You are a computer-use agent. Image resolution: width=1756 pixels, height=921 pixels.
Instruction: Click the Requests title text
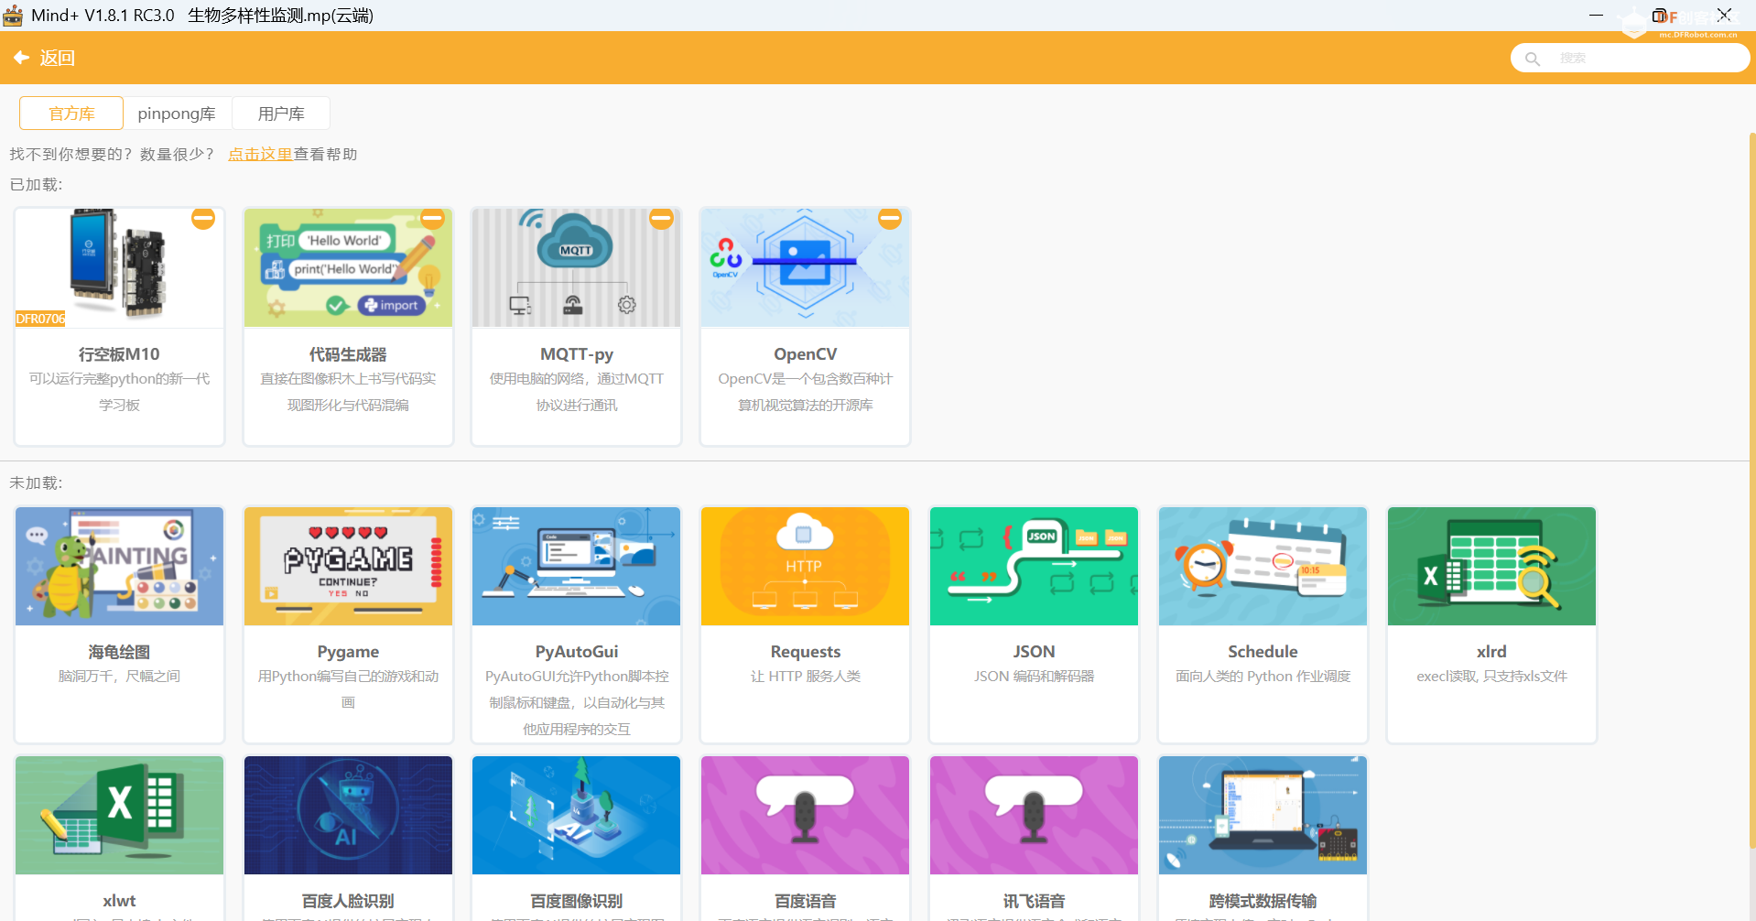pyautogui.click(x=806, y=652)
